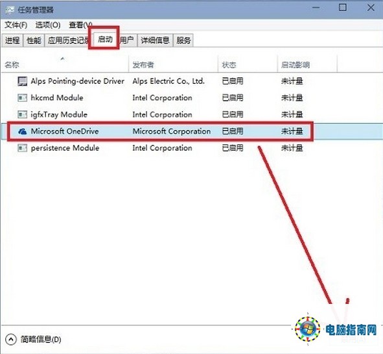
Task: Select Microsoft OneDrive name
Action: (65, 131)
